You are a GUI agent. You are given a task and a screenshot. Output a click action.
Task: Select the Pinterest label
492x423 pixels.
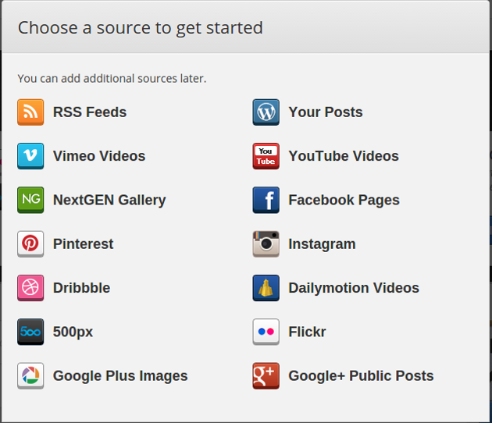click(x=83, y=244)
